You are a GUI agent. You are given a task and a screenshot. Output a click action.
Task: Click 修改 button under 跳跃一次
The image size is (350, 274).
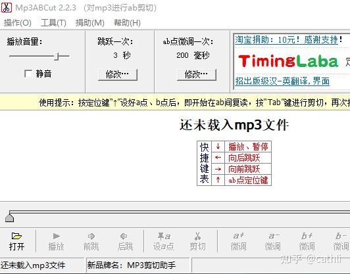pos(118,74)
